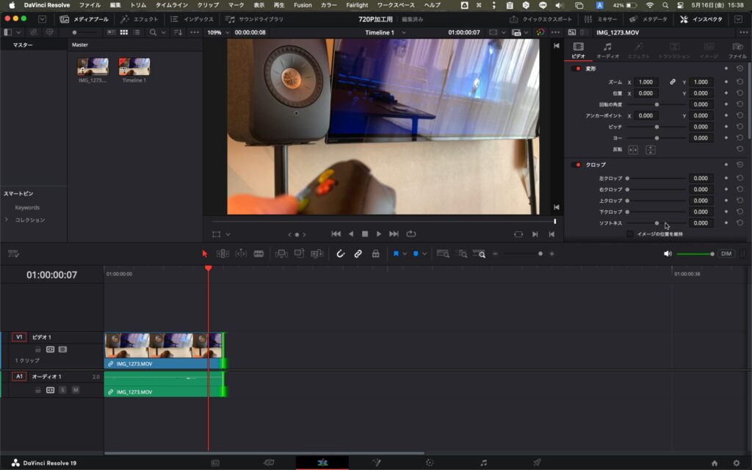Toggle the クロップ section enable dot

click(x=578, y=164)
